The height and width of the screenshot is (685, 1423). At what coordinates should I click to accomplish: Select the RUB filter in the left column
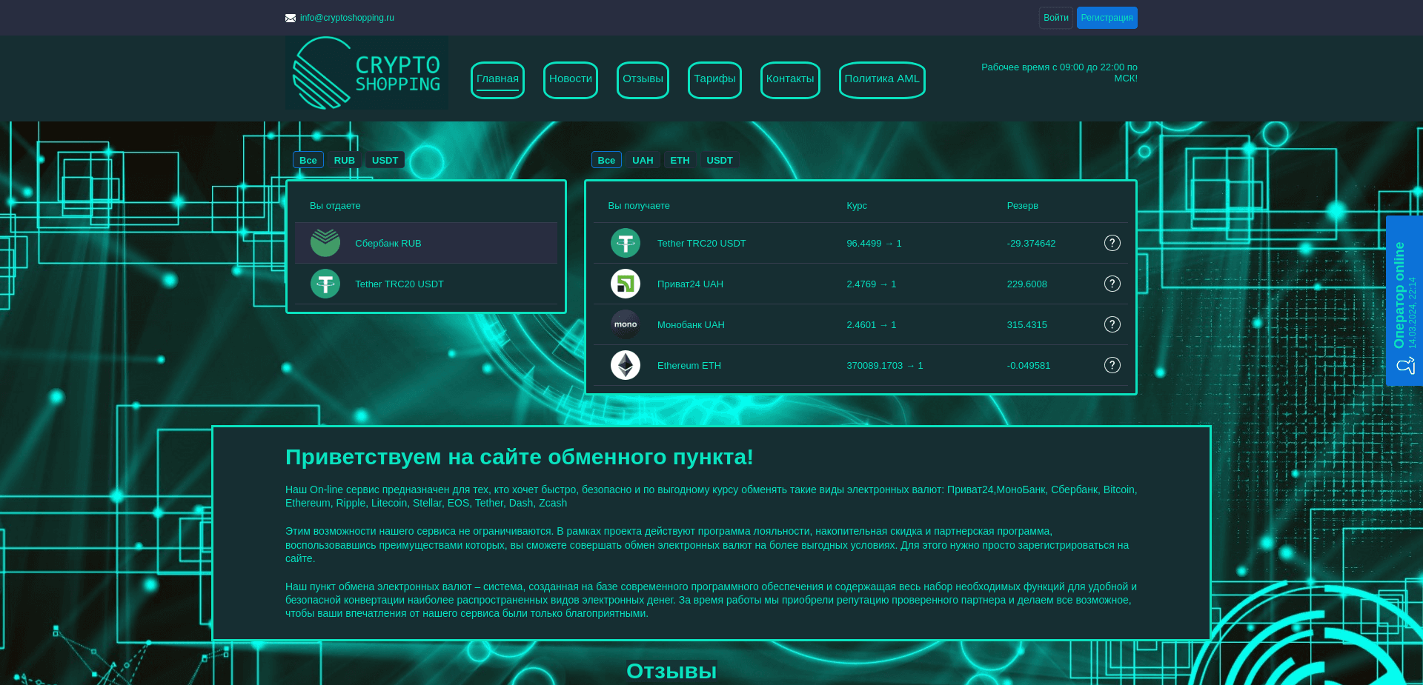[345, 160]
